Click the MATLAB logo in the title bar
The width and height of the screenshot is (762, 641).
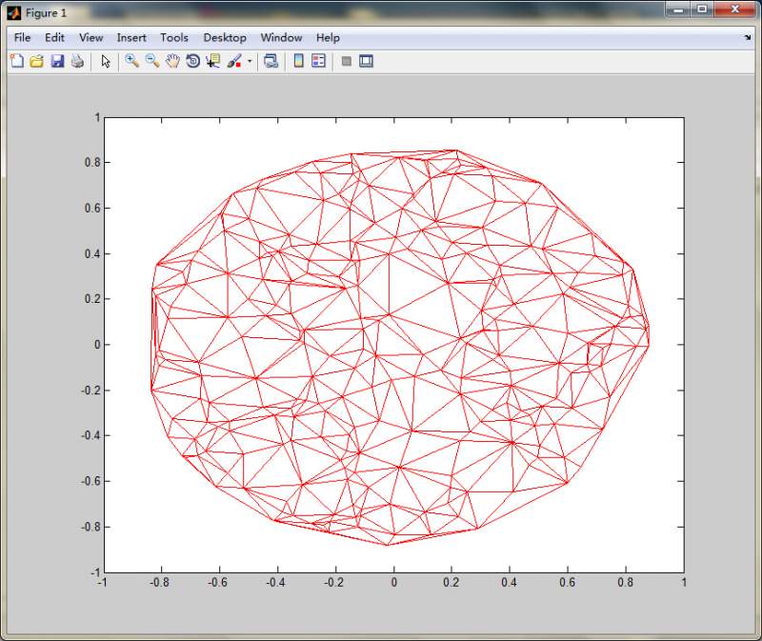coord(14,12)
